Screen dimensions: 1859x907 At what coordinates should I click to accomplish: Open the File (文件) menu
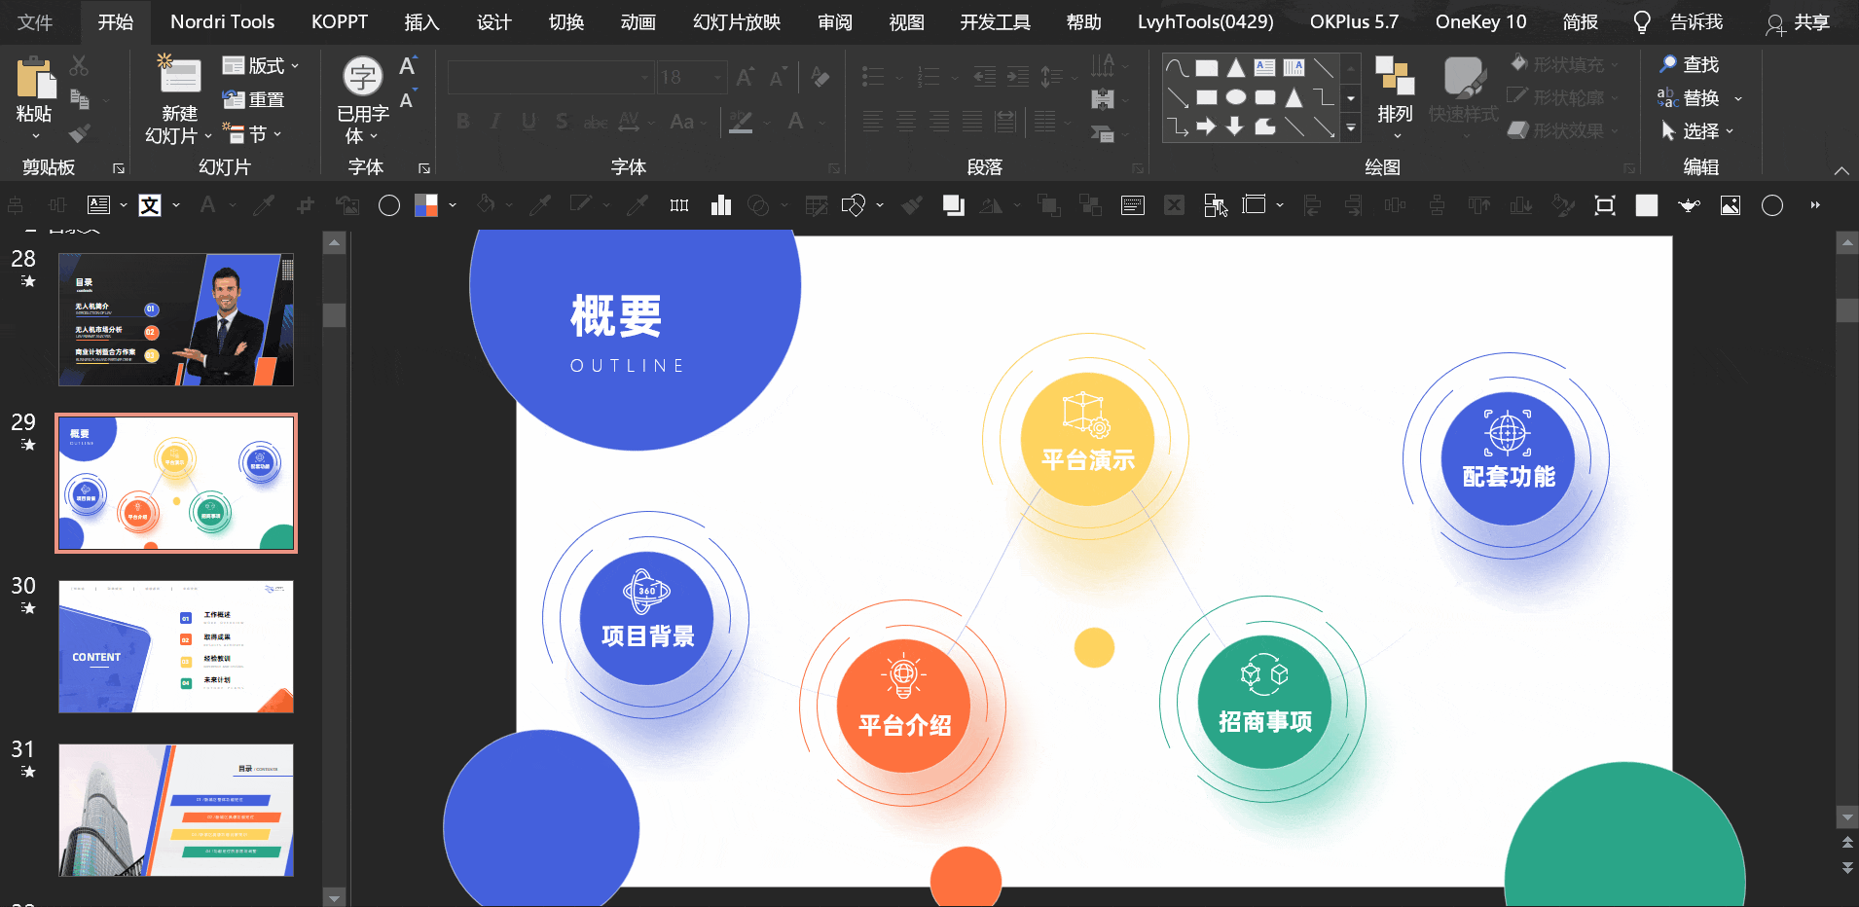coord(35,21)
